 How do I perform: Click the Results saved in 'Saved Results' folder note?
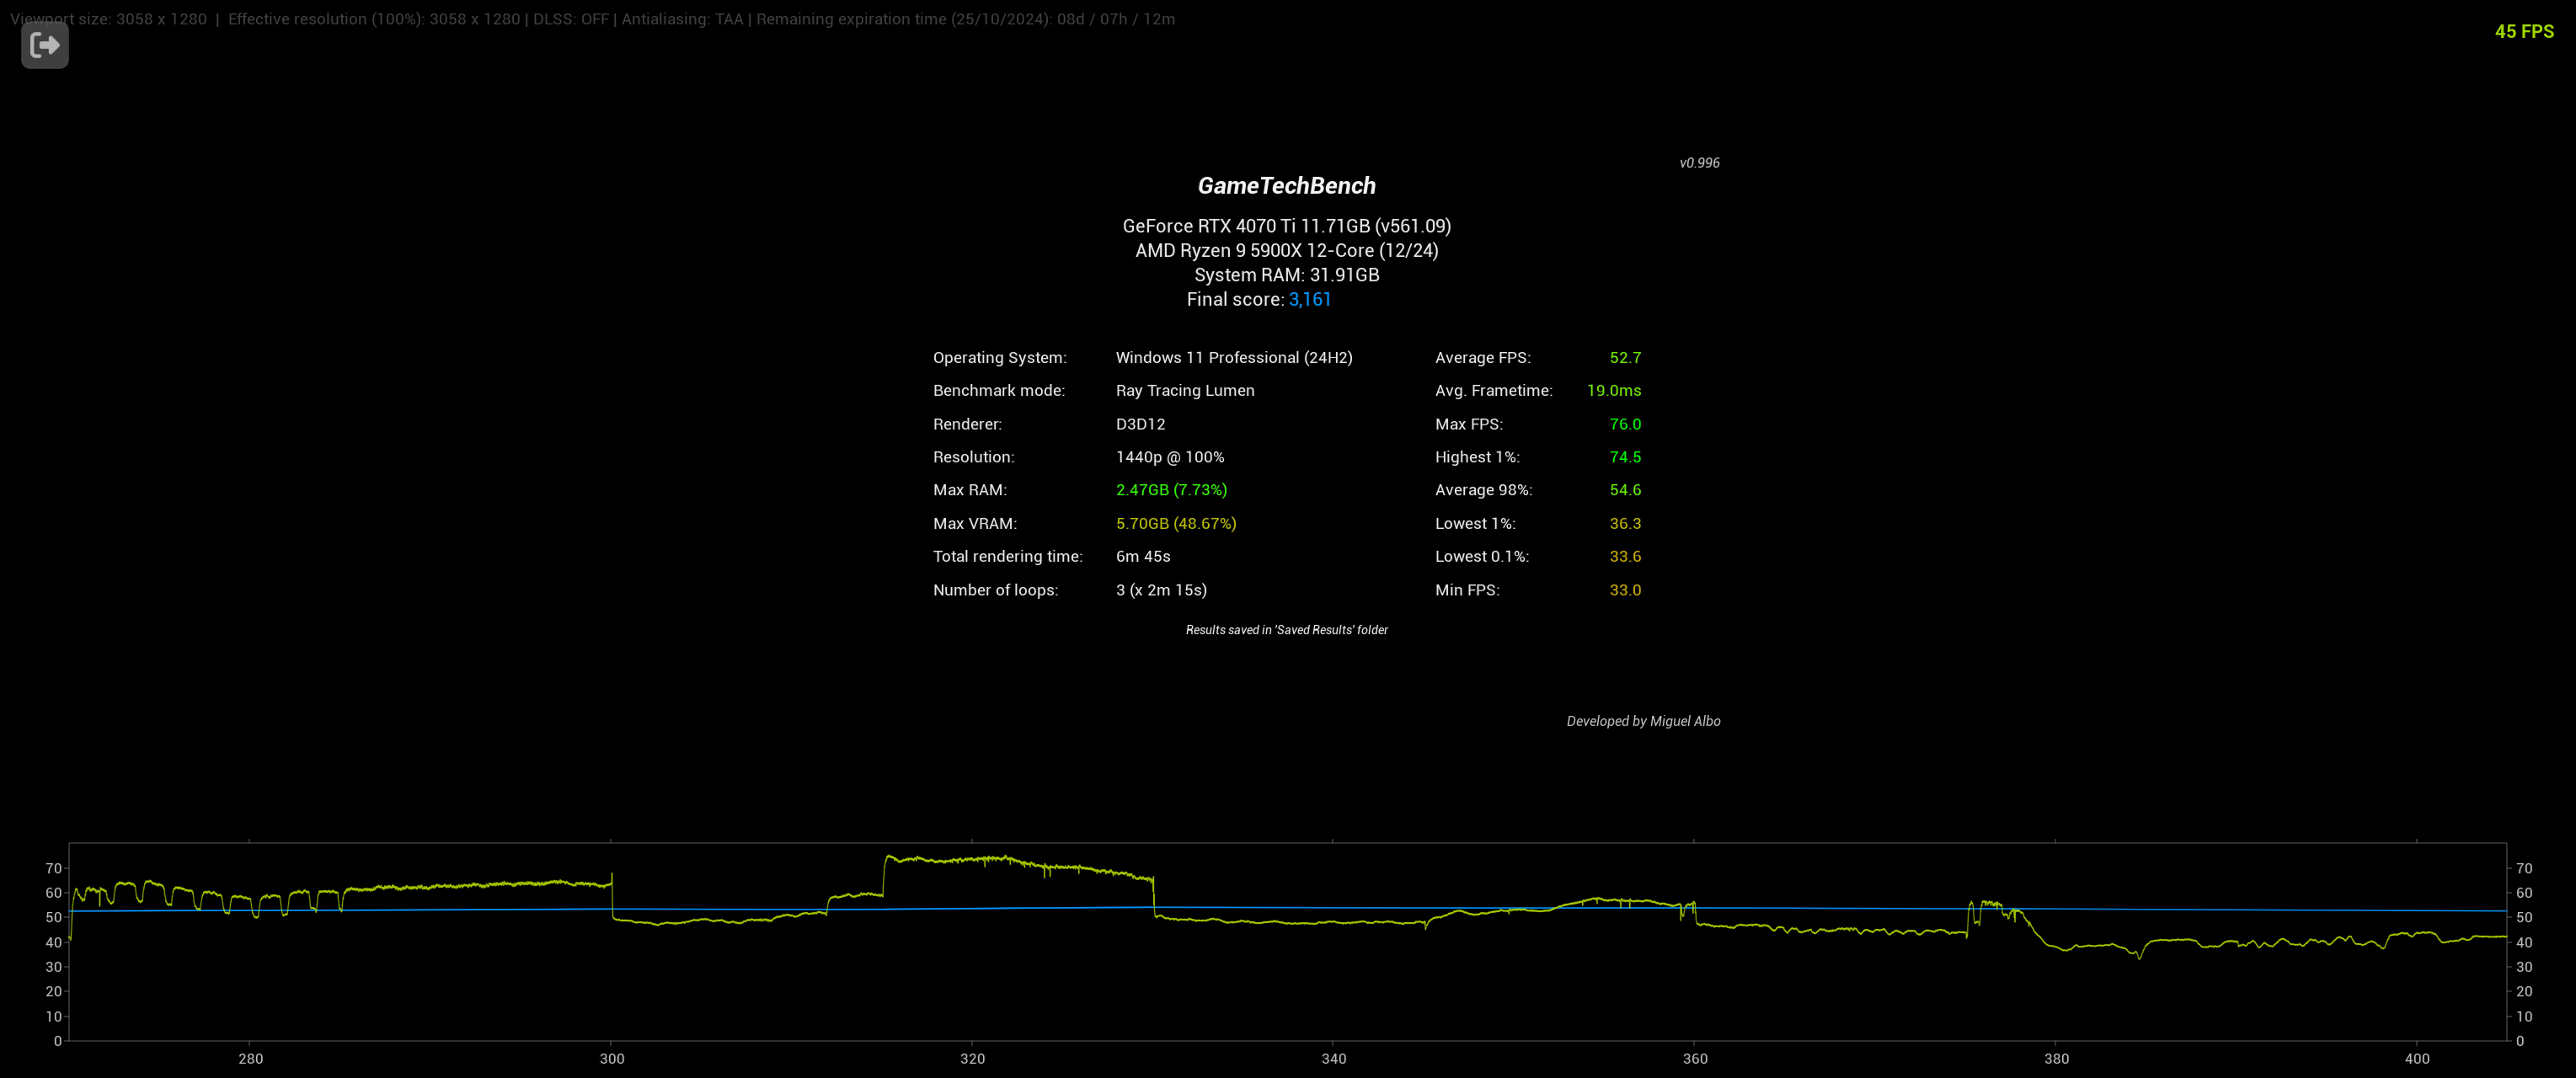(x=1286, y=630)
